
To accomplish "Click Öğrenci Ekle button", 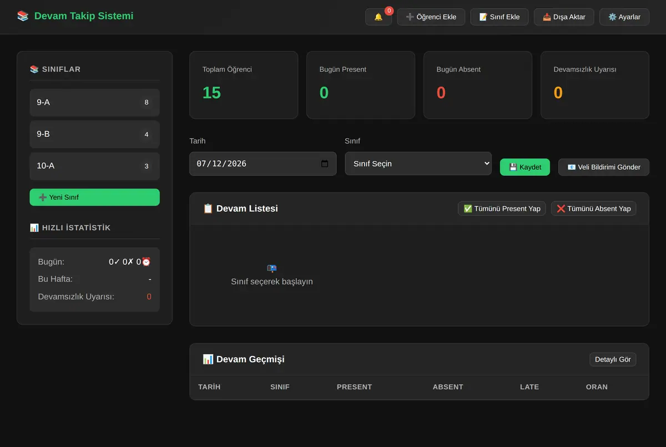I will click(431, 17).
